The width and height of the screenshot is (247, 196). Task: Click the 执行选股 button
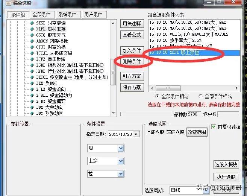click(226, 177)
